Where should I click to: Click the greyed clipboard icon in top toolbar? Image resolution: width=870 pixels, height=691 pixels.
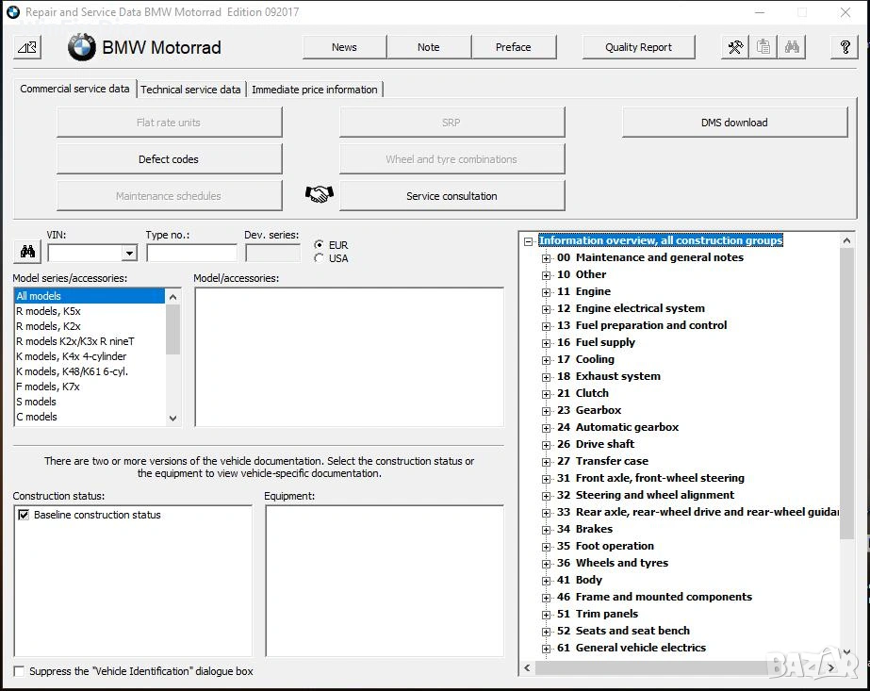point(763,47)
